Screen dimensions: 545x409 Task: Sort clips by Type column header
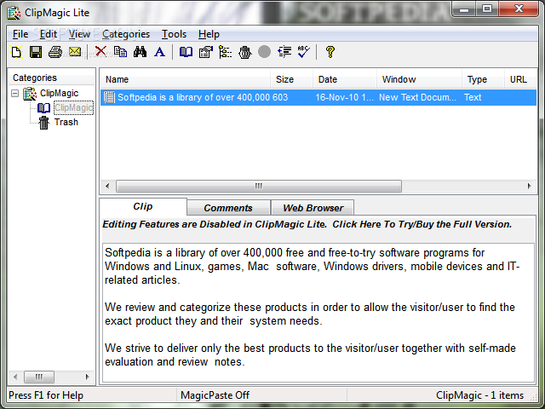(484, 79)
